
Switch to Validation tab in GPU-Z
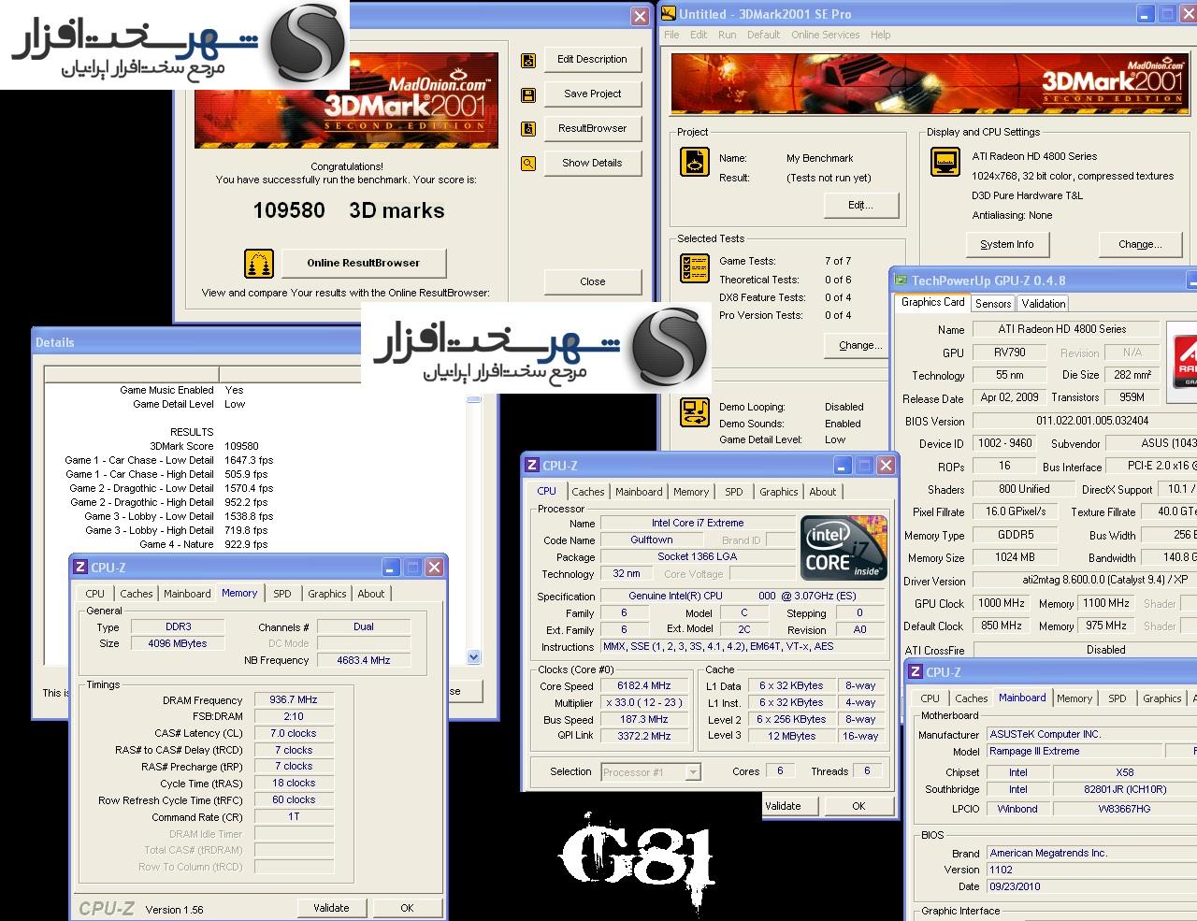point(1044,304)
